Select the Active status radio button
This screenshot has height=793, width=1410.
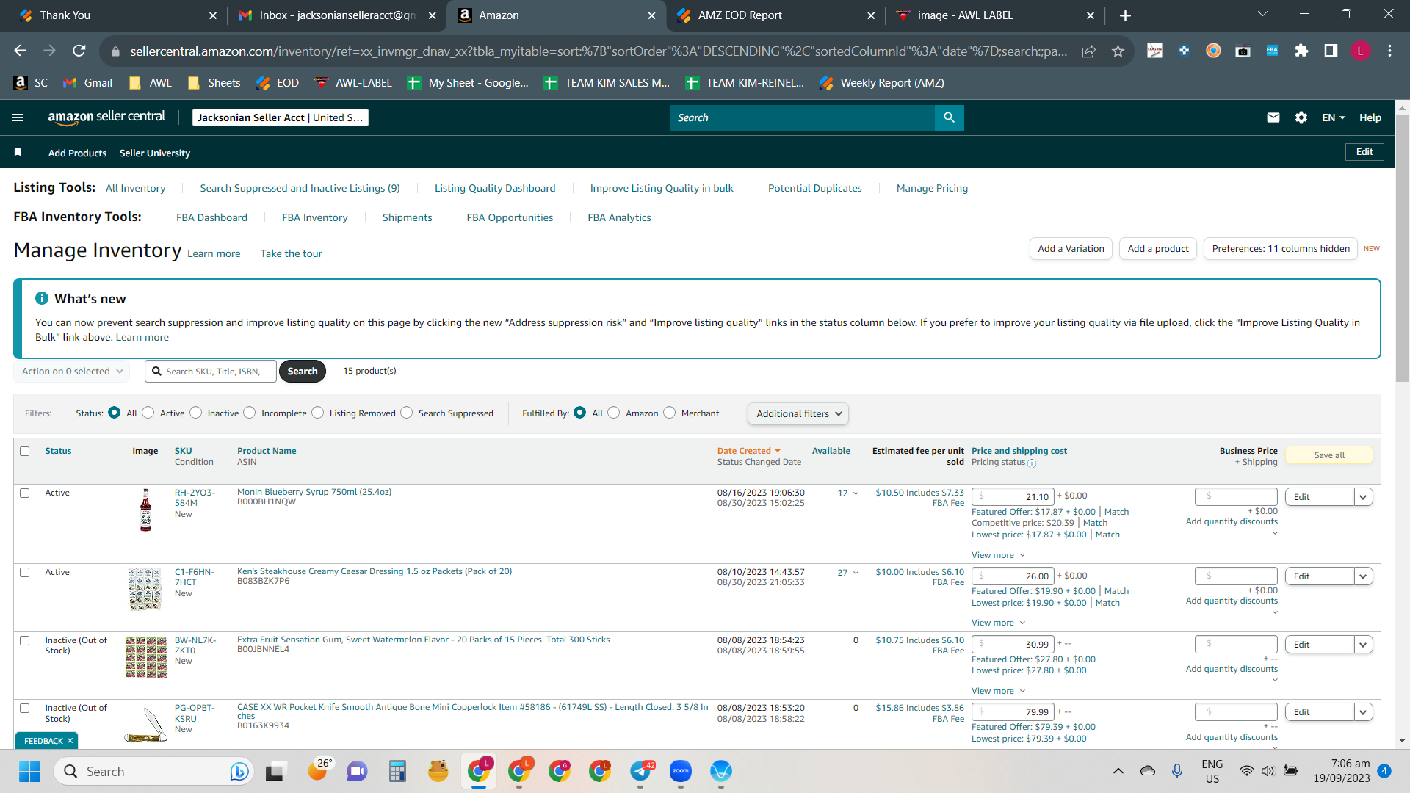[x=148, y=413]
